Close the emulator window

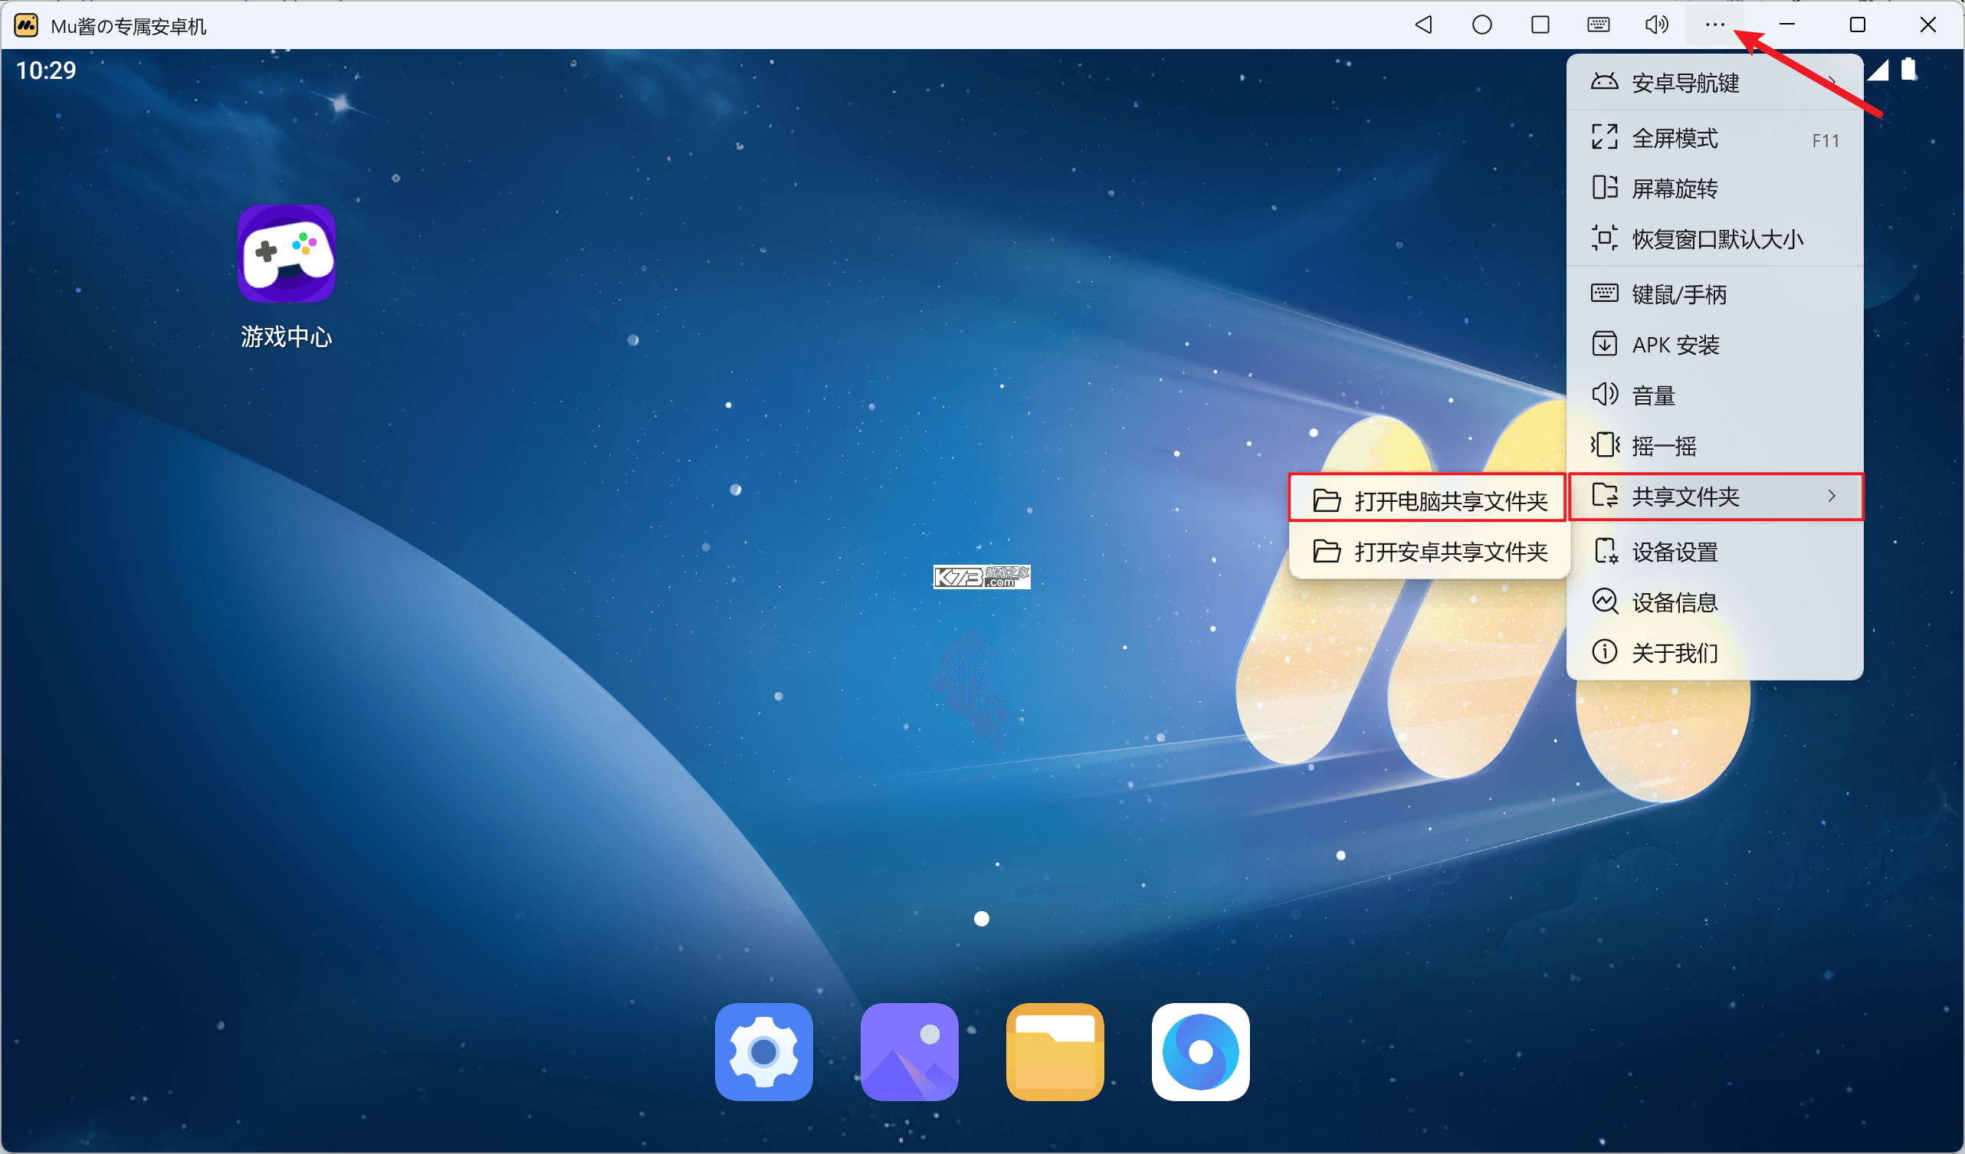coord(1927,25)
